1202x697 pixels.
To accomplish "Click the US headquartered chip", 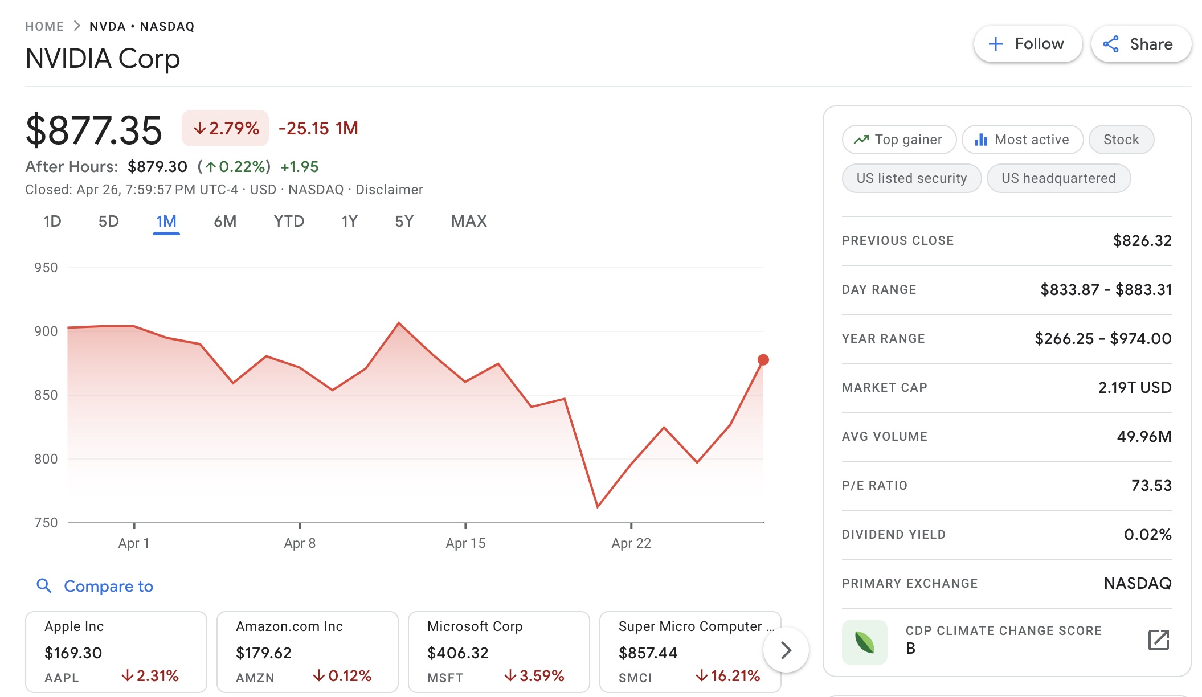I will tap(1058, 178).
